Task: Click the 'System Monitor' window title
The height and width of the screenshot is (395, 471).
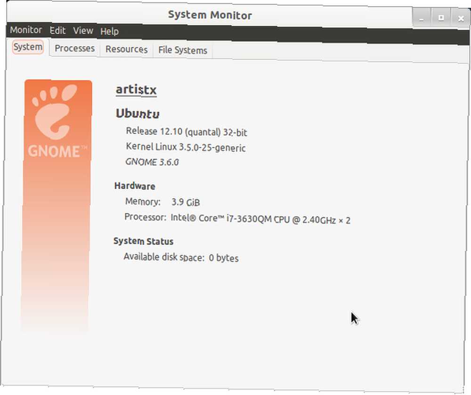Action: (x=210, y=15)
